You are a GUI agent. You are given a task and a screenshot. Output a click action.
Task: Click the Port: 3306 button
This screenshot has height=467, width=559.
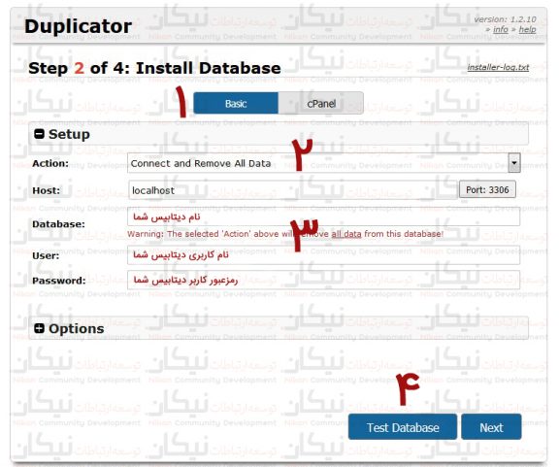tap(487, 189)
